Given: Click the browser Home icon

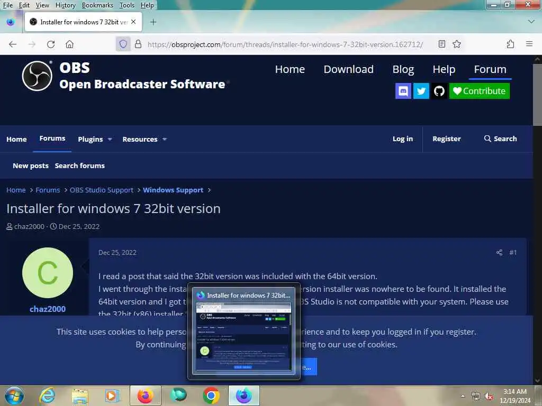Looking at the screenshot, I should [69, 44].
